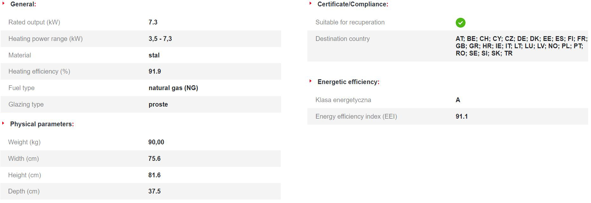Image resolution: width=591 pixels, height=203 pixels.
Task: Click the Width (cm) row label
Action: tap(24, 159)
